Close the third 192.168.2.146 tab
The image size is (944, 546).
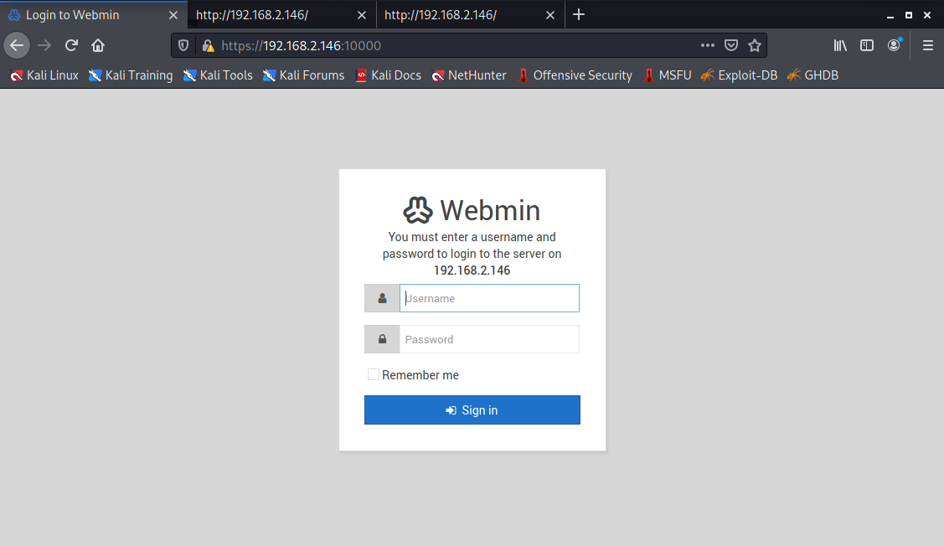(550, 15)
